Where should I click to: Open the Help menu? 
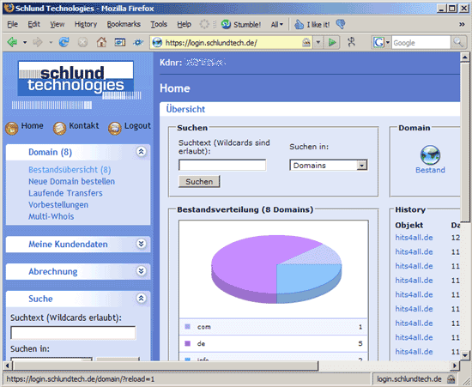184,24
